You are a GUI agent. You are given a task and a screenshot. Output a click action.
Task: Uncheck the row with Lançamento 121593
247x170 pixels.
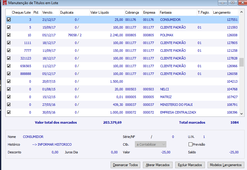point(9,27)
